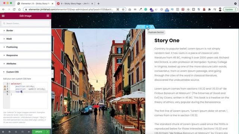
Task: Reload the current page
Action: click(14, 9)
